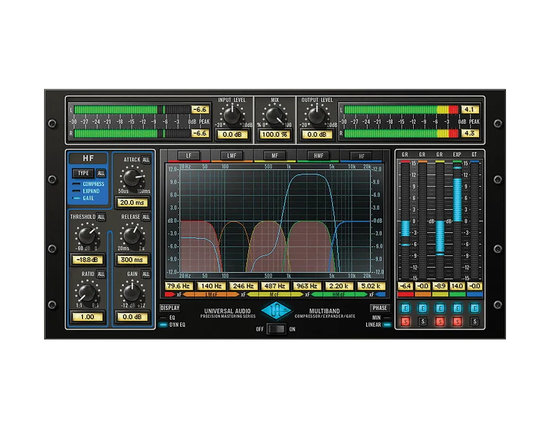The image size is (550, 432).
Task: Set phase mode to LINEAR
Action: coord(379,325)
